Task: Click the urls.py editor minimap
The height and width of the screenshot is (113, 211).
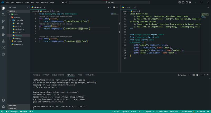Action: point(205,16)
